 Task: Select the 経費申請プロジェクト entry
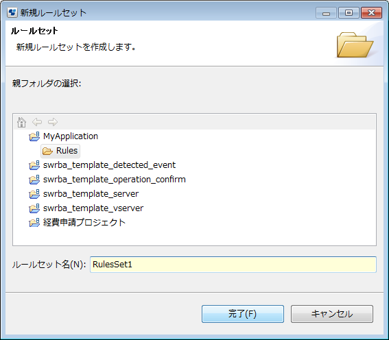pos(84,223)
